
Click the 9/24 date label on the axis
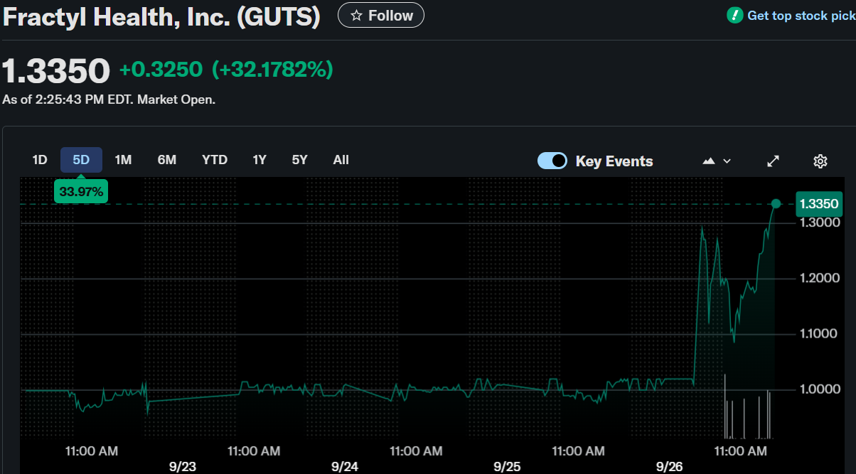pos(345,466)
